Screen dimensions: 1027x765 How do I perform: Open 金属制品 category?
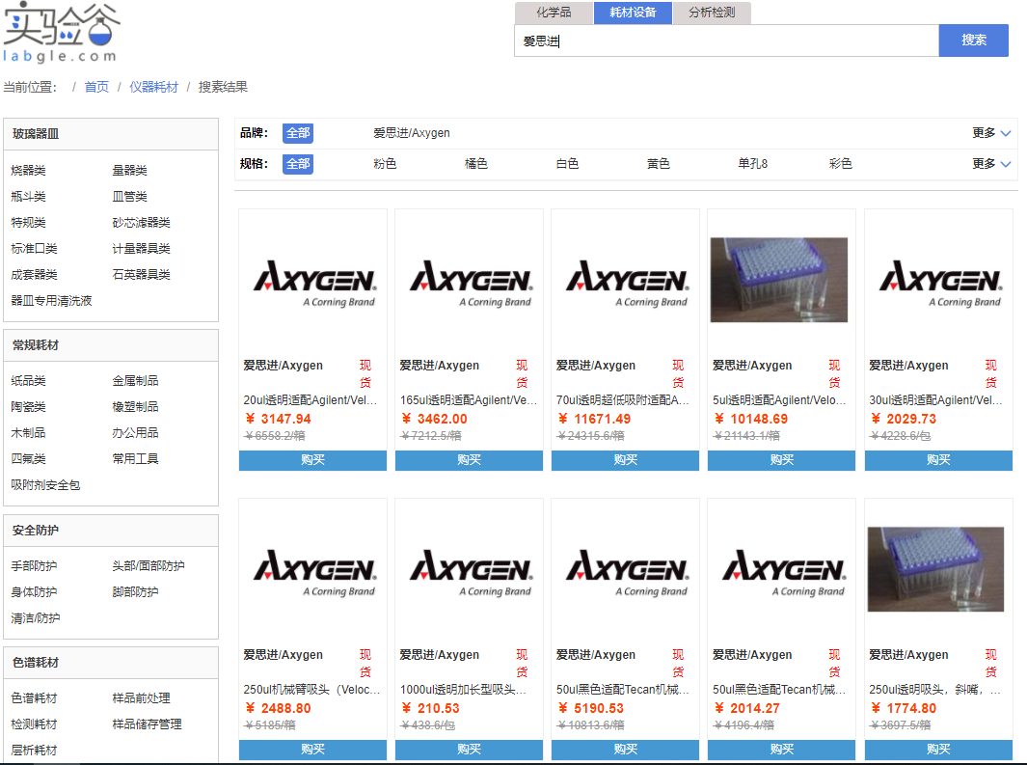click(136, 380)
